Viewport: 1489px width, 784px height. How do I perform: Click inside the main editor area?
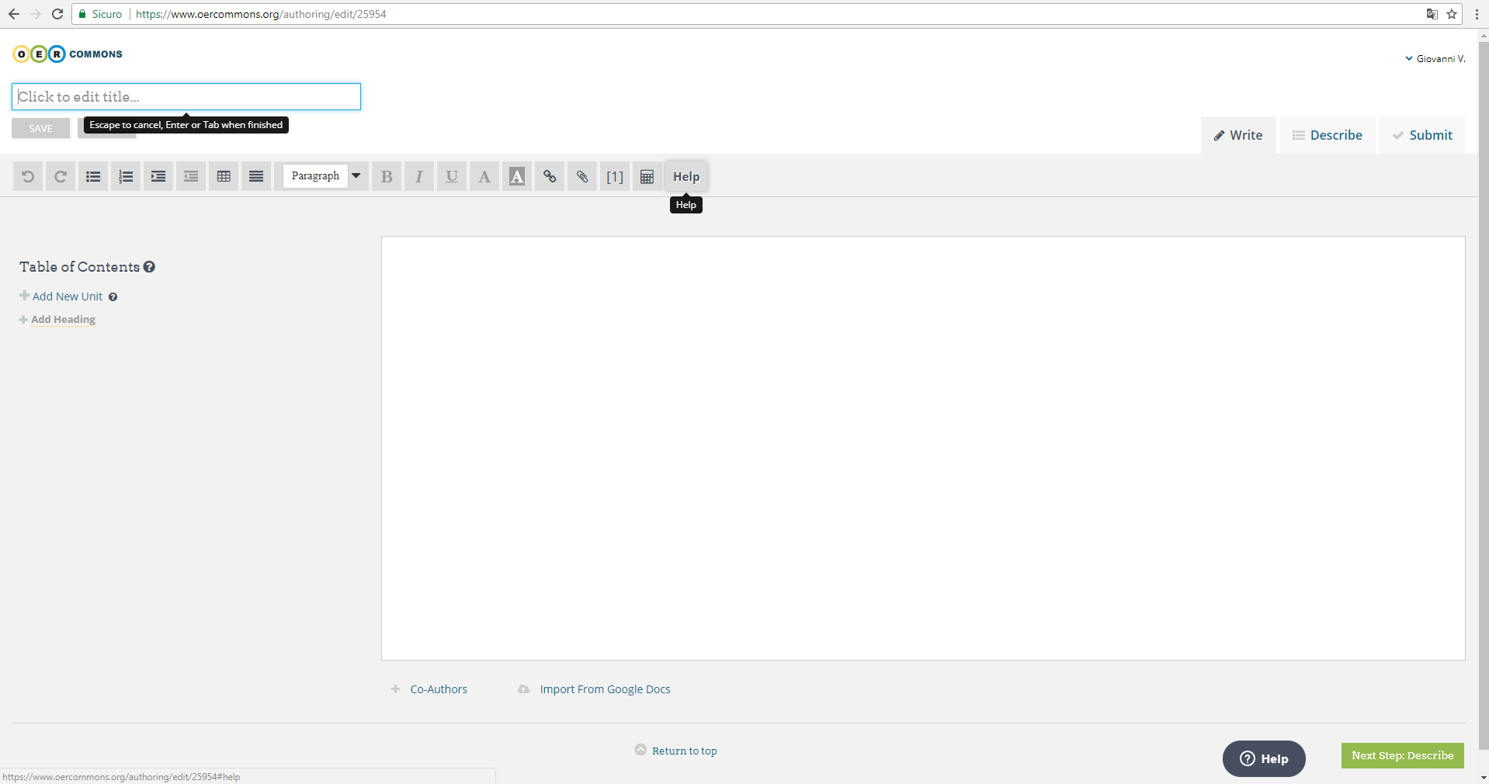[x=923, y=449]
